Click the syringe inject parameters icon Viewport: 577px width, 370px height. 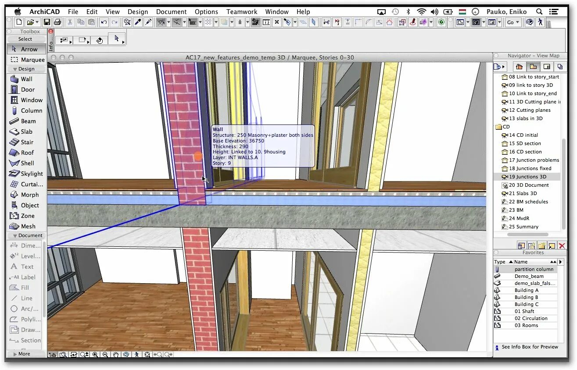(149, 22)
